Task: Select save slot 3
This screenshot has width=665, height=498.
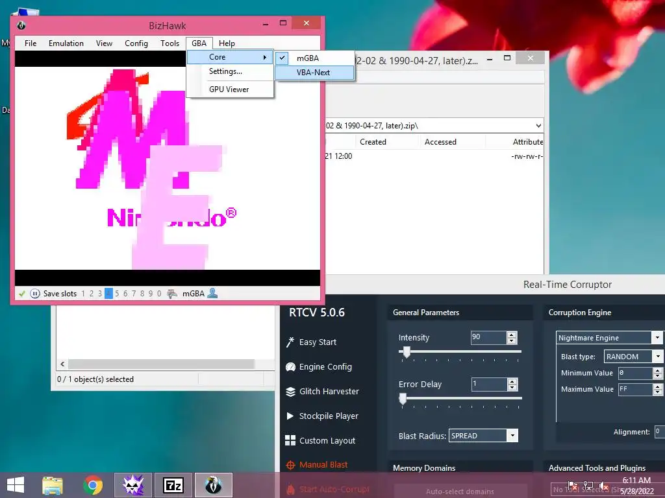Action: click(99, 294)
